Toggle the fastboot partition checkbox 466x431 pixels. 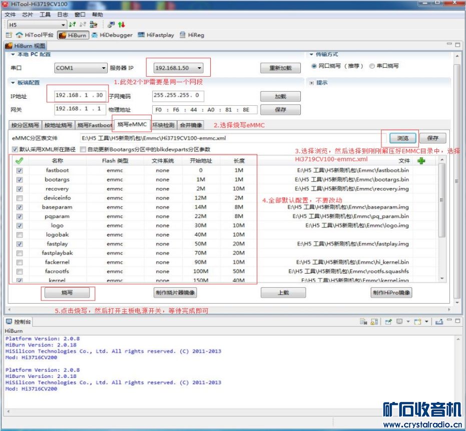(20, 170)
